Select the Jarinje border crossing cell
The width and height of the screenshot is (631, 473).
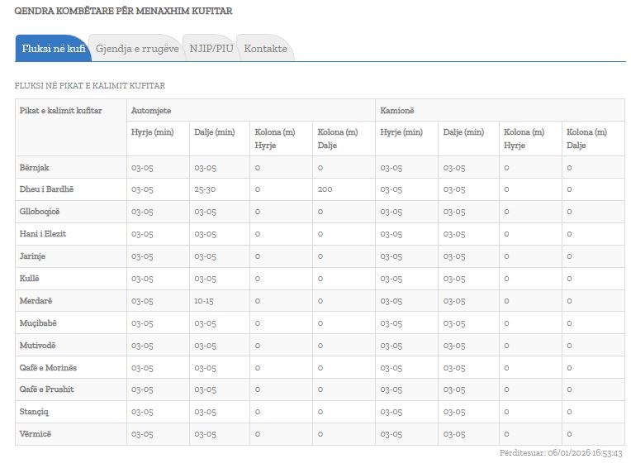(x=34, y=256)
